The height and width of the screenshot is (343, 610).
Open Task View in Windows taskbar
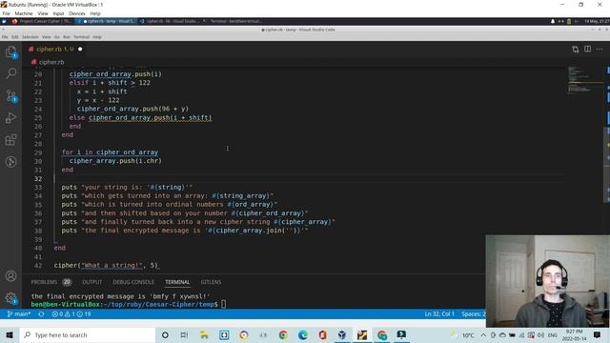(x=184, y=334)
